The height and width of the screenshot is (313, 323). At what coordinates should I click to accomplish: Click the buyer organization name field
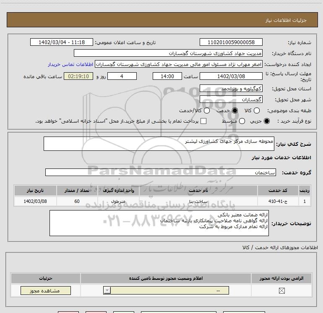click(168, 53)
